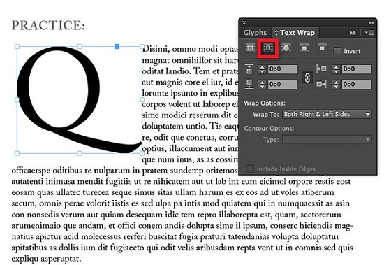This screenshot has width=384, height=265.
Task: Show more panel tabs with double-right arrows
Action: click(353, 33)
